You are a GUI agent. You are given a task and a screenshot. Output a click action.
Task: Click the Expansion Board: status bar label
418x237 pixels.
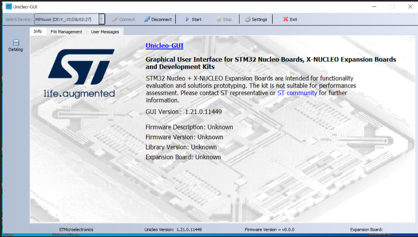pyautogui.click(x=366, y=229)
